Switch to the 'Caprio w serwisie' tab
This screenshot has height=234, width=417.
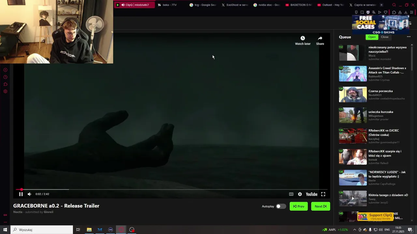coord(362,5)
